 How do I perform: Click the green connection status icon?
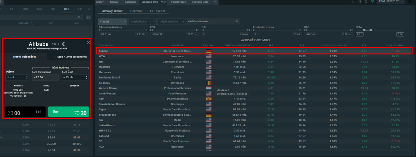pyautogui.click(x=373, y=2)
